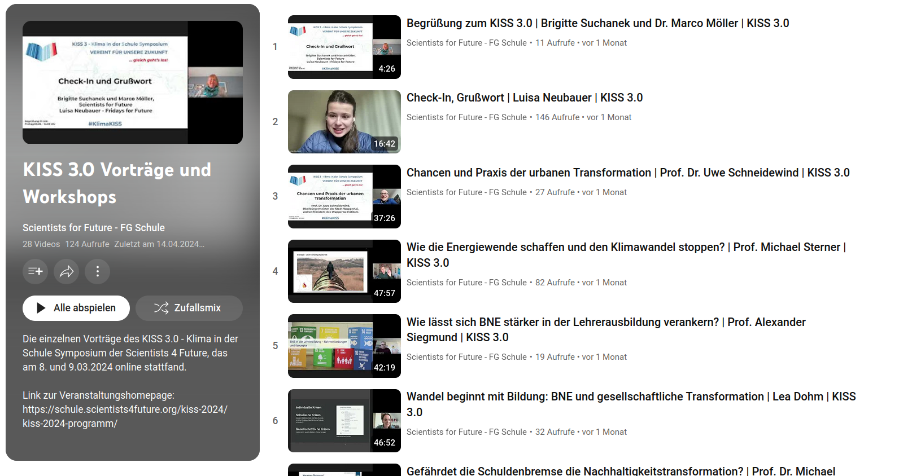This screenshot has height=476, width=899.
Task: Open the Scientists for Future - FG Schule channel in sidebar
Action: 94,228
